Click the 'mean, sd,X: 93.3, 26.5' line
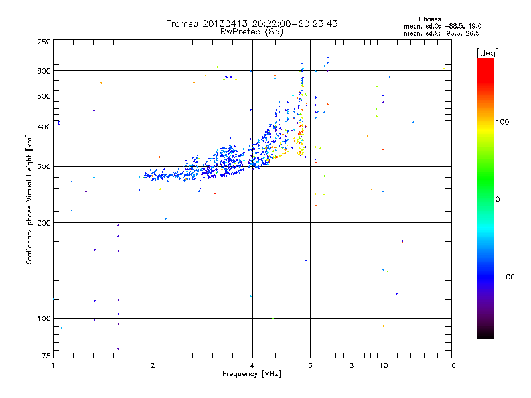The width and height of the screenshot is (531, 398). coord(441,33)
